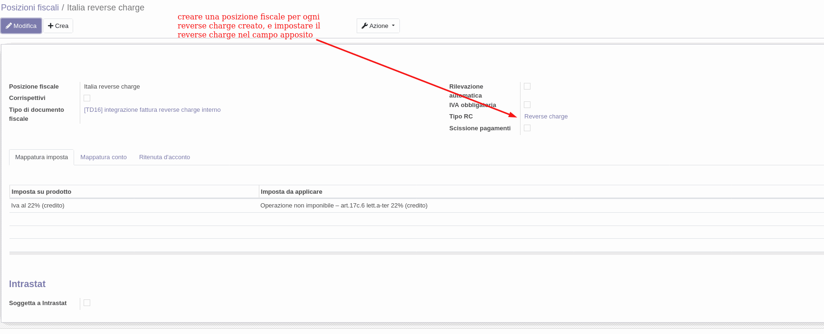The image size is (824, 334).
Task: Toggle the Soggetta a Intrastat checkbox
Action: pos(87,303)
